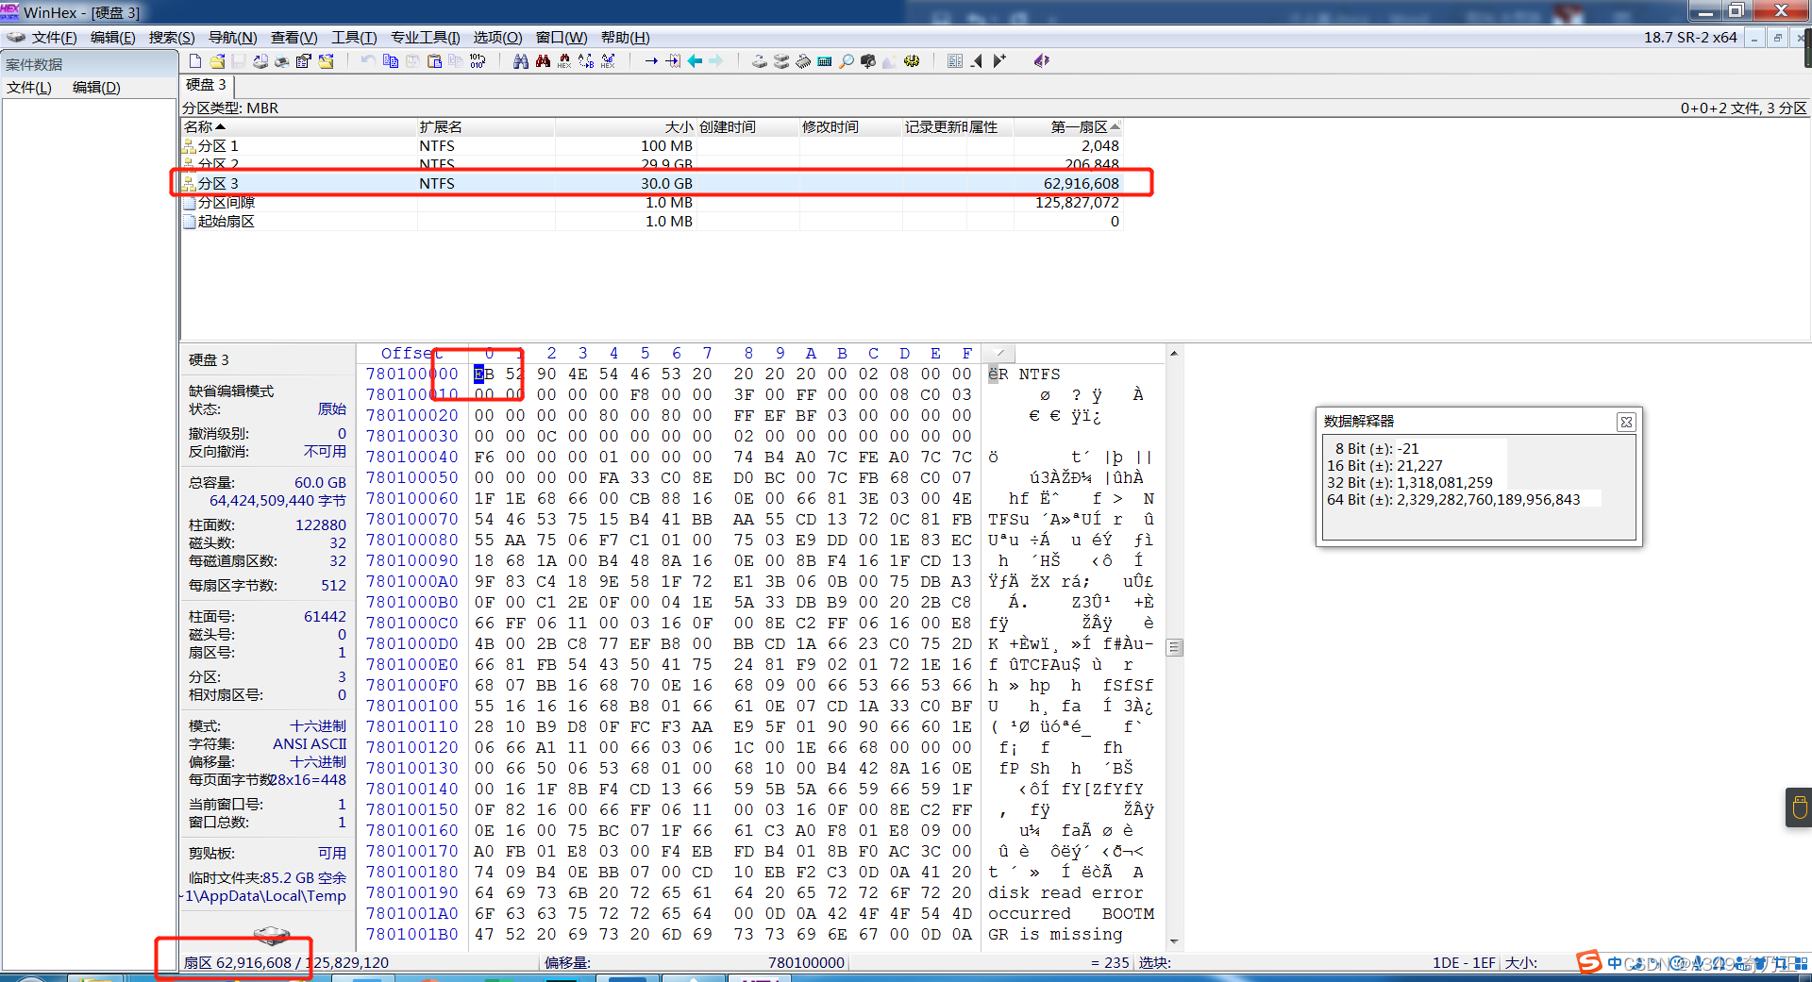Click the purple help arrow icon
This screenshot has width=1812, height=982.
(1042, 61)
